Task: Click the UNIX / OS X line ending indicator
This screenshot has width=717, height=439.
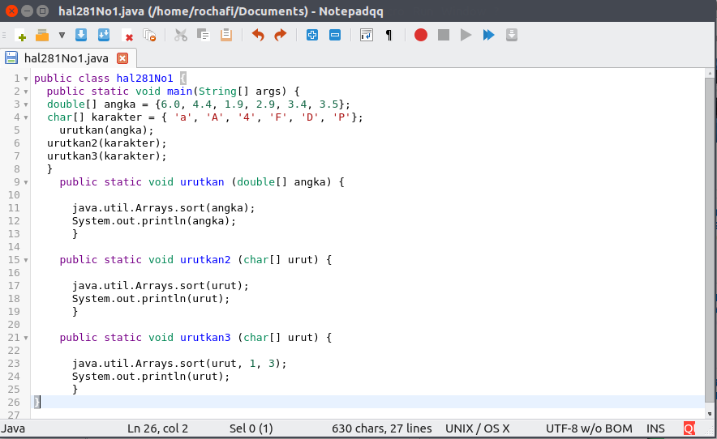Action: click(x=478, y=428)
